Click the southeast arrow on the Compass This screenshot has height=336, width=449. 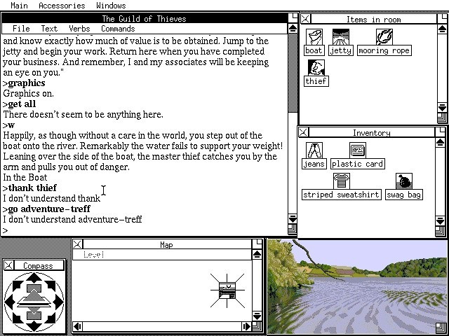[51, 318]
